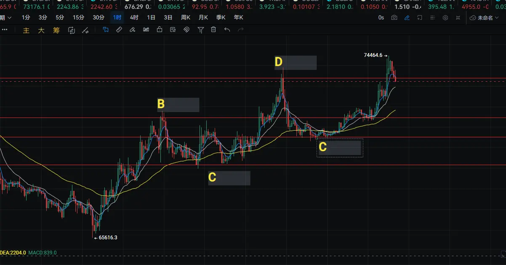Viewport: 506px width, 265px height.
Task: Select the 3分 timeframe tab
Action: [x=43, y=17]
